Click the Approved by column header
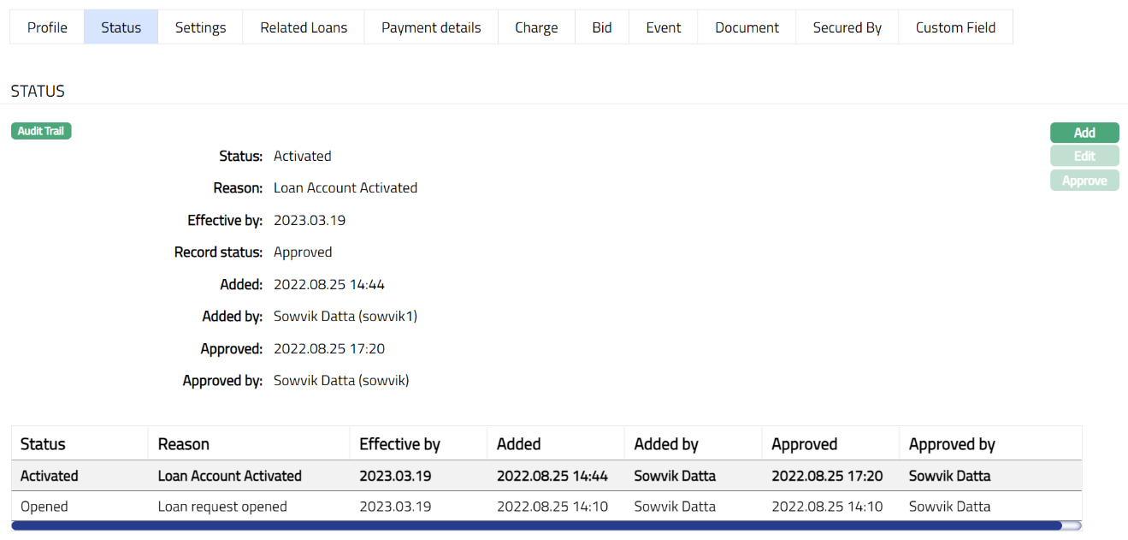This screenshot has height=540, width=1128. coord(952,444)
